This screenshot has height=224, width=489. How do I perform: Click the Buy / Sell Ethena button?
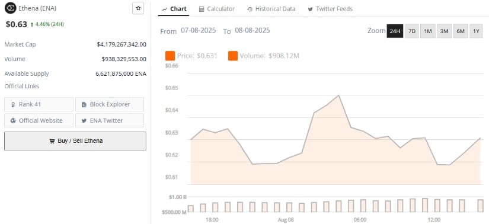[75, 141]
